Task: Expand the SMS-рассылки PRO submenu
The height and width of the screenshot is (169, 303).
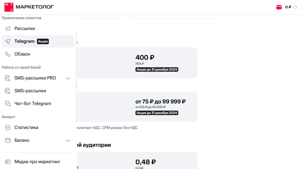Action: tap(68, 78)
